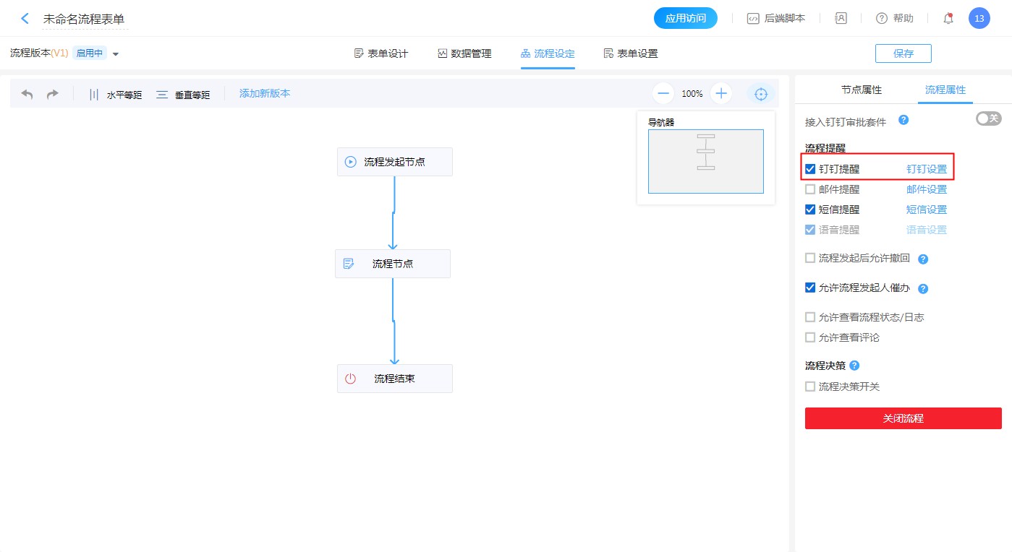The image size is (1012, 552).
Task: Click the undo arrow icon
Action: tap(27, 95)
